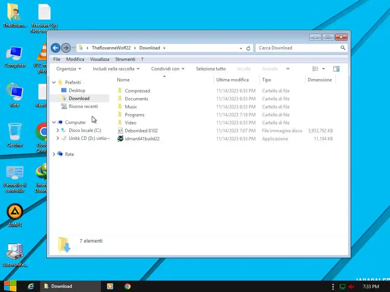Viewport: 390px width, 292px height.
Task: Expand Unità CD (D:) node
Action: 58,138
